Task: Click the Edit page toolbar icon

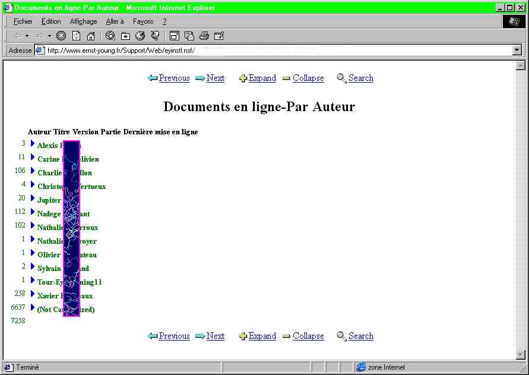Action: 219,36
